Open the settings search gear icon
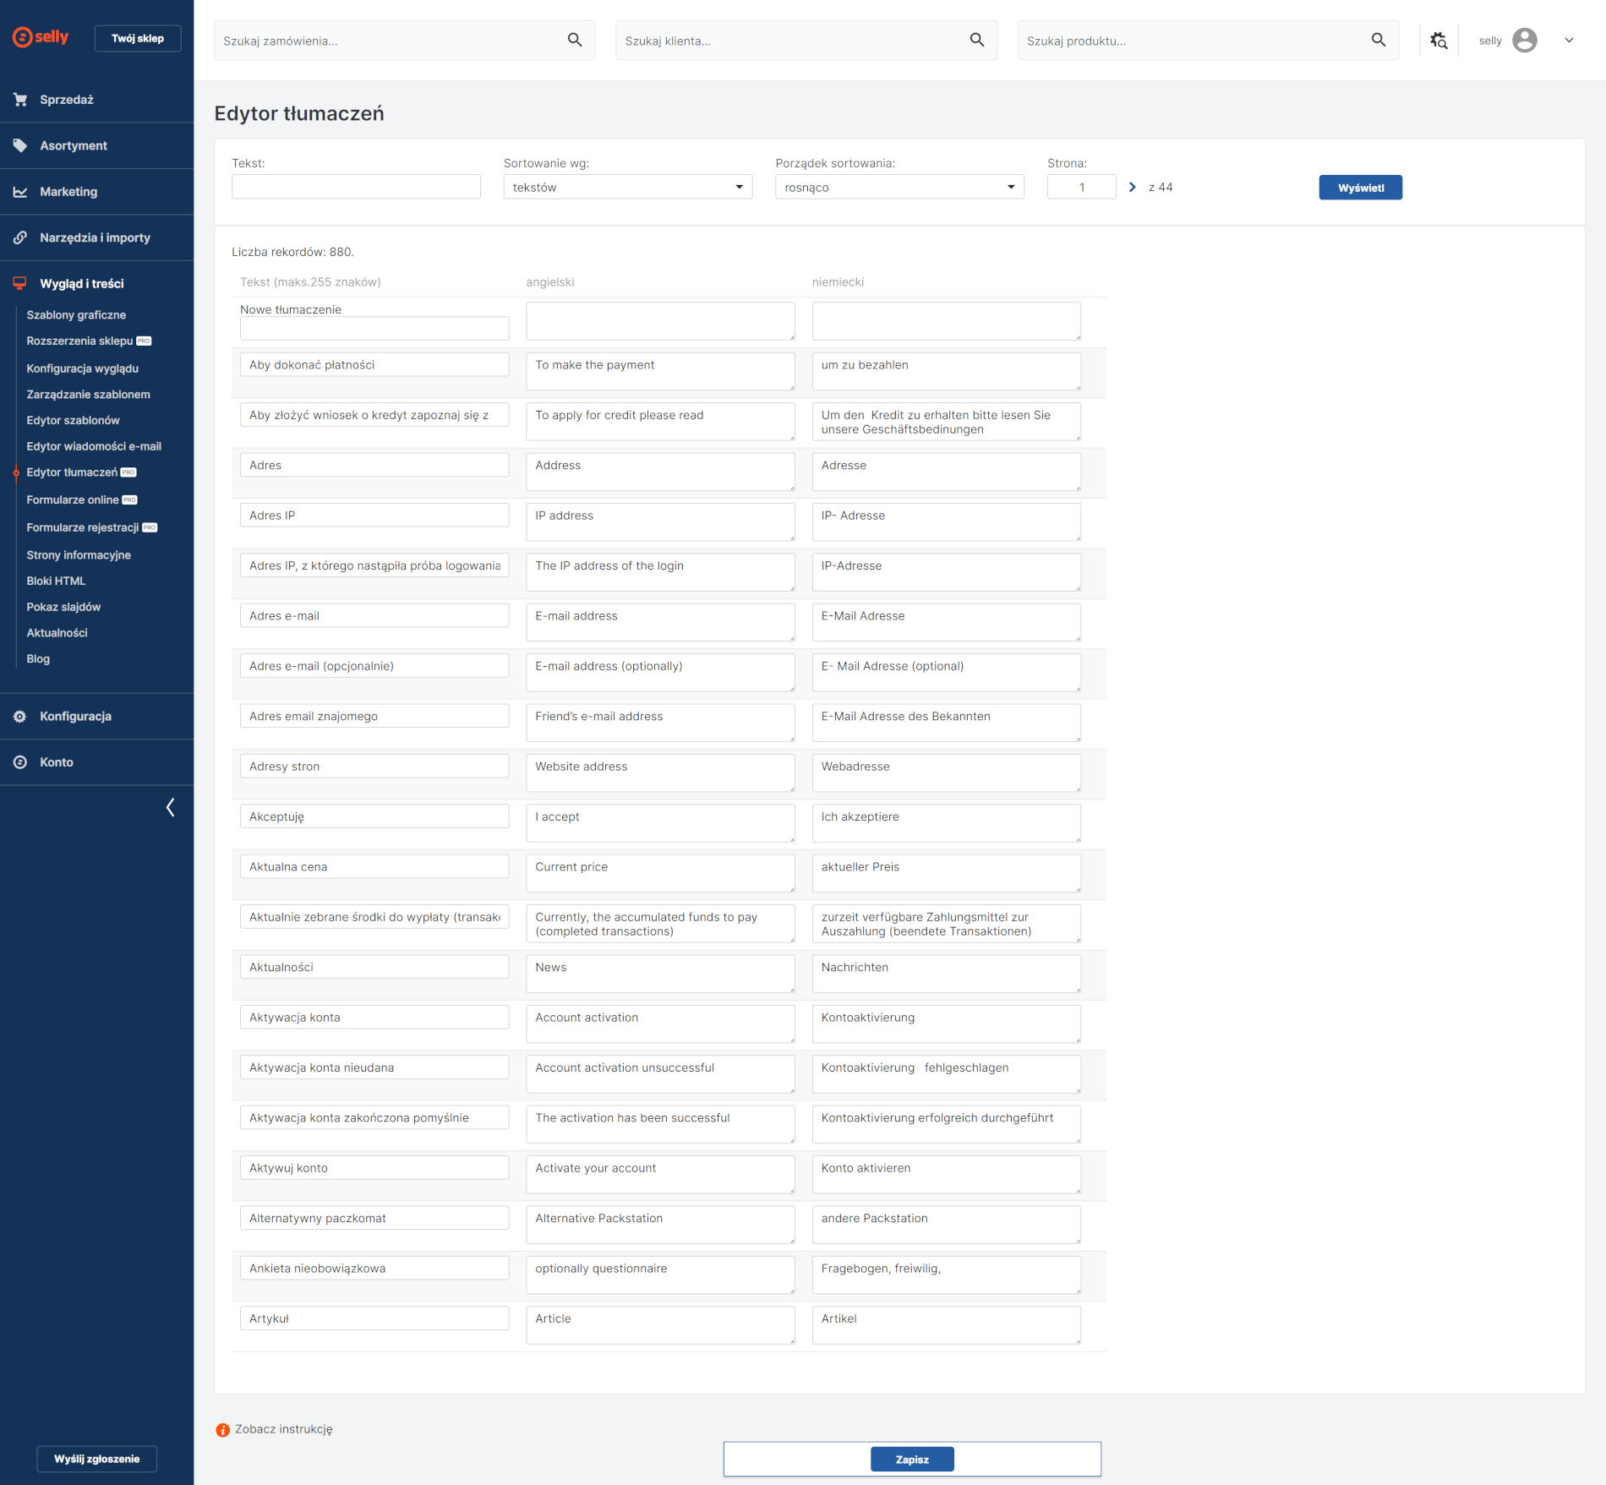This screenshot has height=1485, width=1606. click(x=1439, y=40)
